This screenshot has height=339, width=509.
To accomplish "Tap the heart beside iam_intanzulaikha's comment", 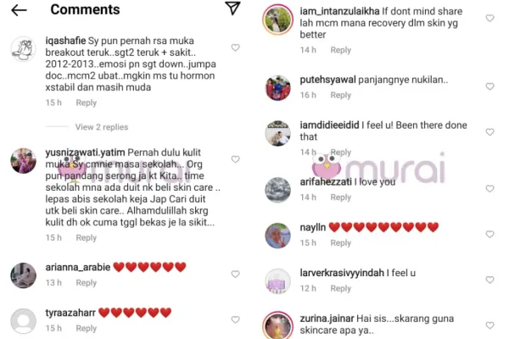I will (489, 18).
